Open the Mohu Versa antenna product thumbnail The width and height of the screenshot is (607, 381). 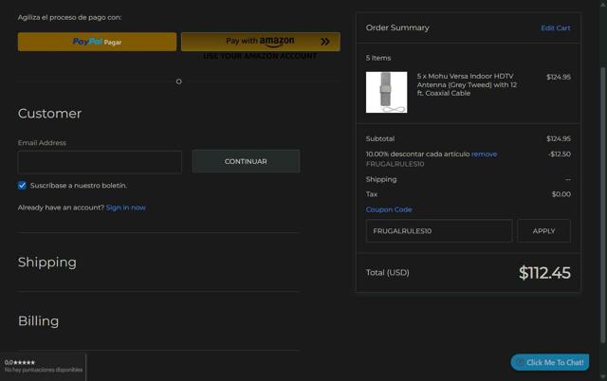click(386, 92)
